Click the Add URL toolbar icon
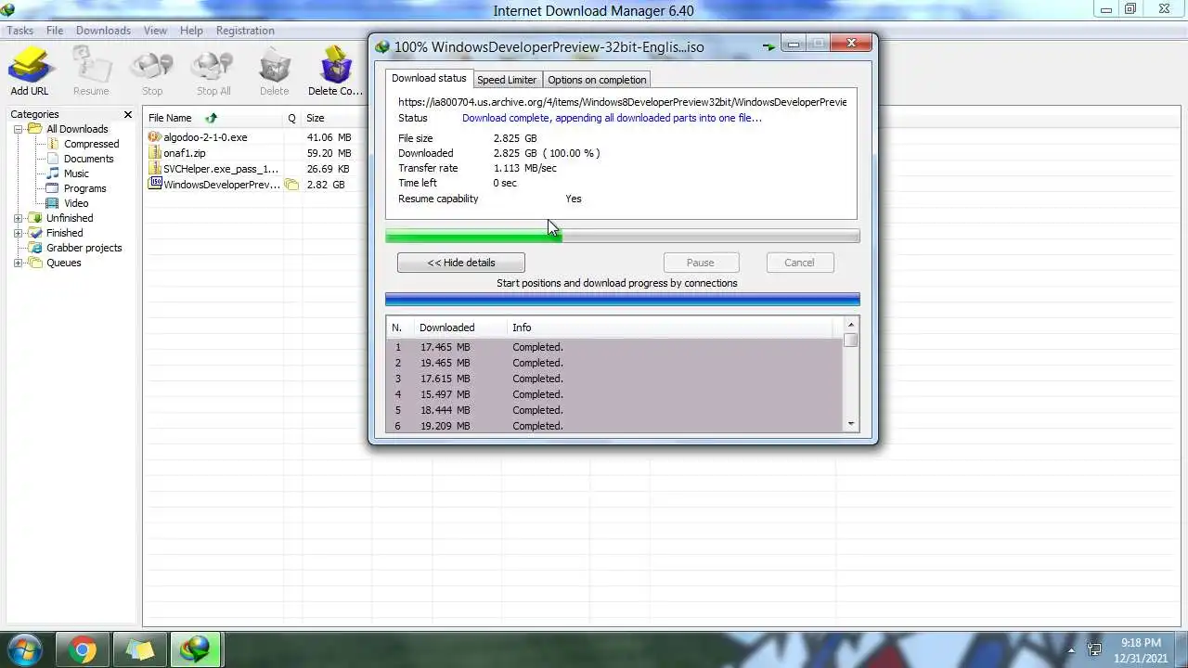The width and height of the screenshot is (1188, 668). [x=30, y=72]
